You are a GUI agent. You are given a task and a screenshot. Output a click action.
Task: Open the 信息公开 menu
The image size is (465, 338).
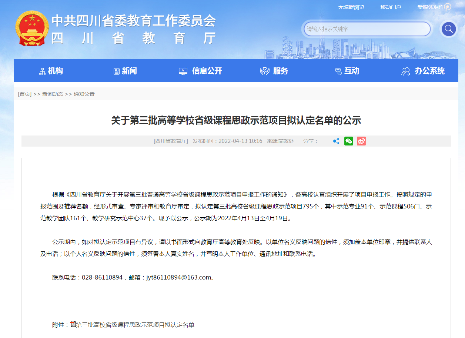[x=200, y=71]
